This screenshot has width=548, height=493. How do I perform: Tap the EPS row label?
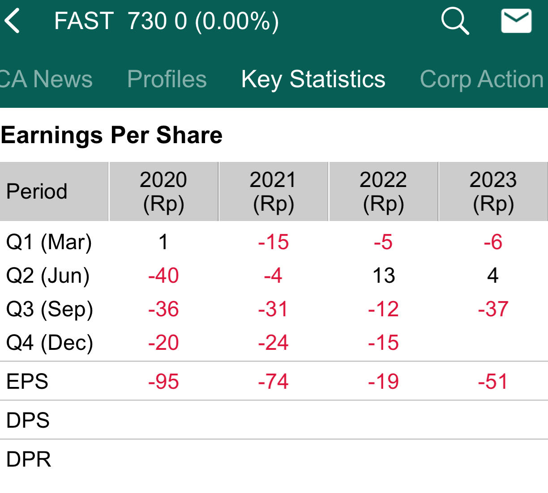pyautogui.click(x=27, y=382)
